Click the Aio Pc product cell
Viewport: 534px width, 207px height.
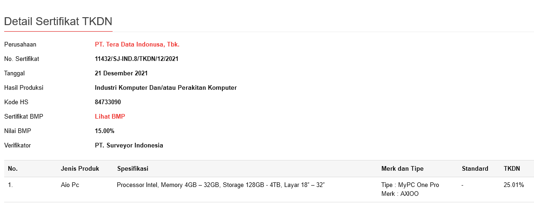[x=70, y=185]
